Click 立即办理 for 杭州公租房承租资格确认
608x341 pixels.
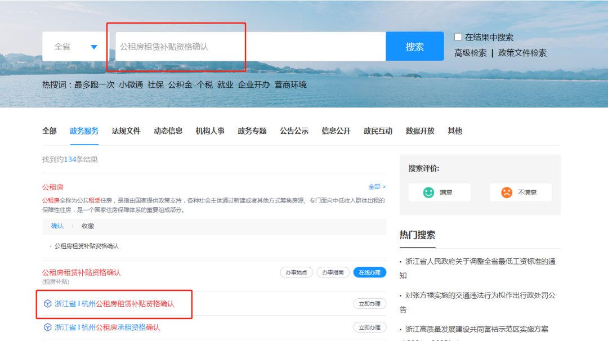coord(370,327)
